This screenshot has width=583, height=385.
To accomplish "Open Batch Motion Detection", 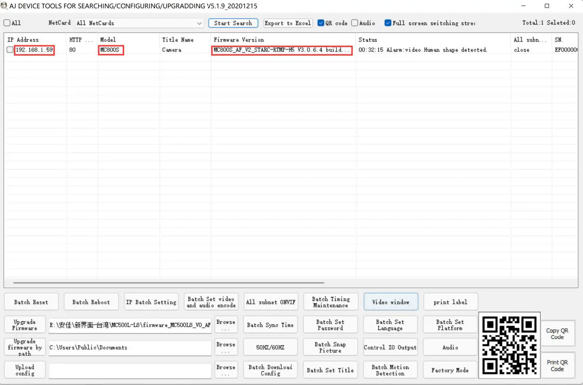I will [390, 370].
